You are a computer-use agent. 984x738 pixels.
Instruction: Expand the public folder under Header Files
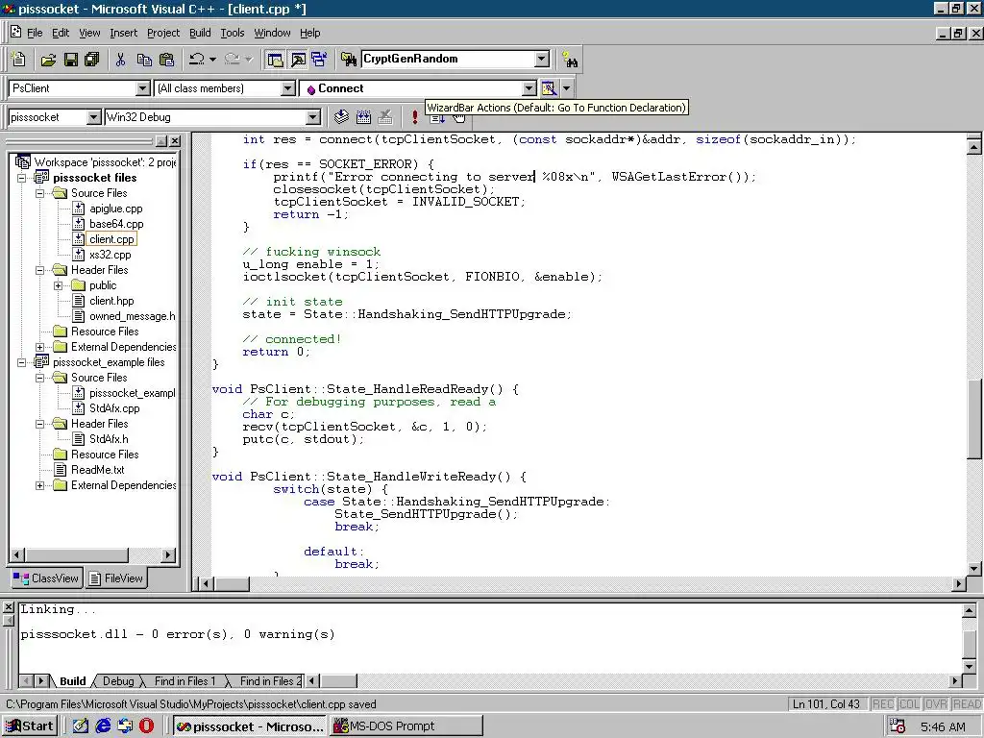(59, 285)
